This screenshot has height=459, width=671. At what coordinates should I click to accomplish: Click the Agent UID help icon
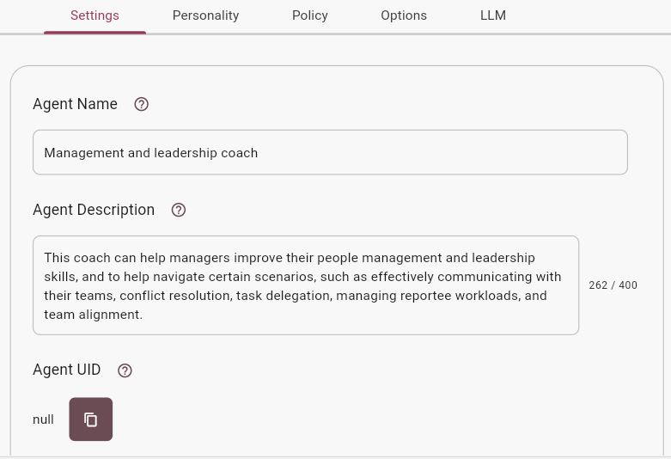125,370
